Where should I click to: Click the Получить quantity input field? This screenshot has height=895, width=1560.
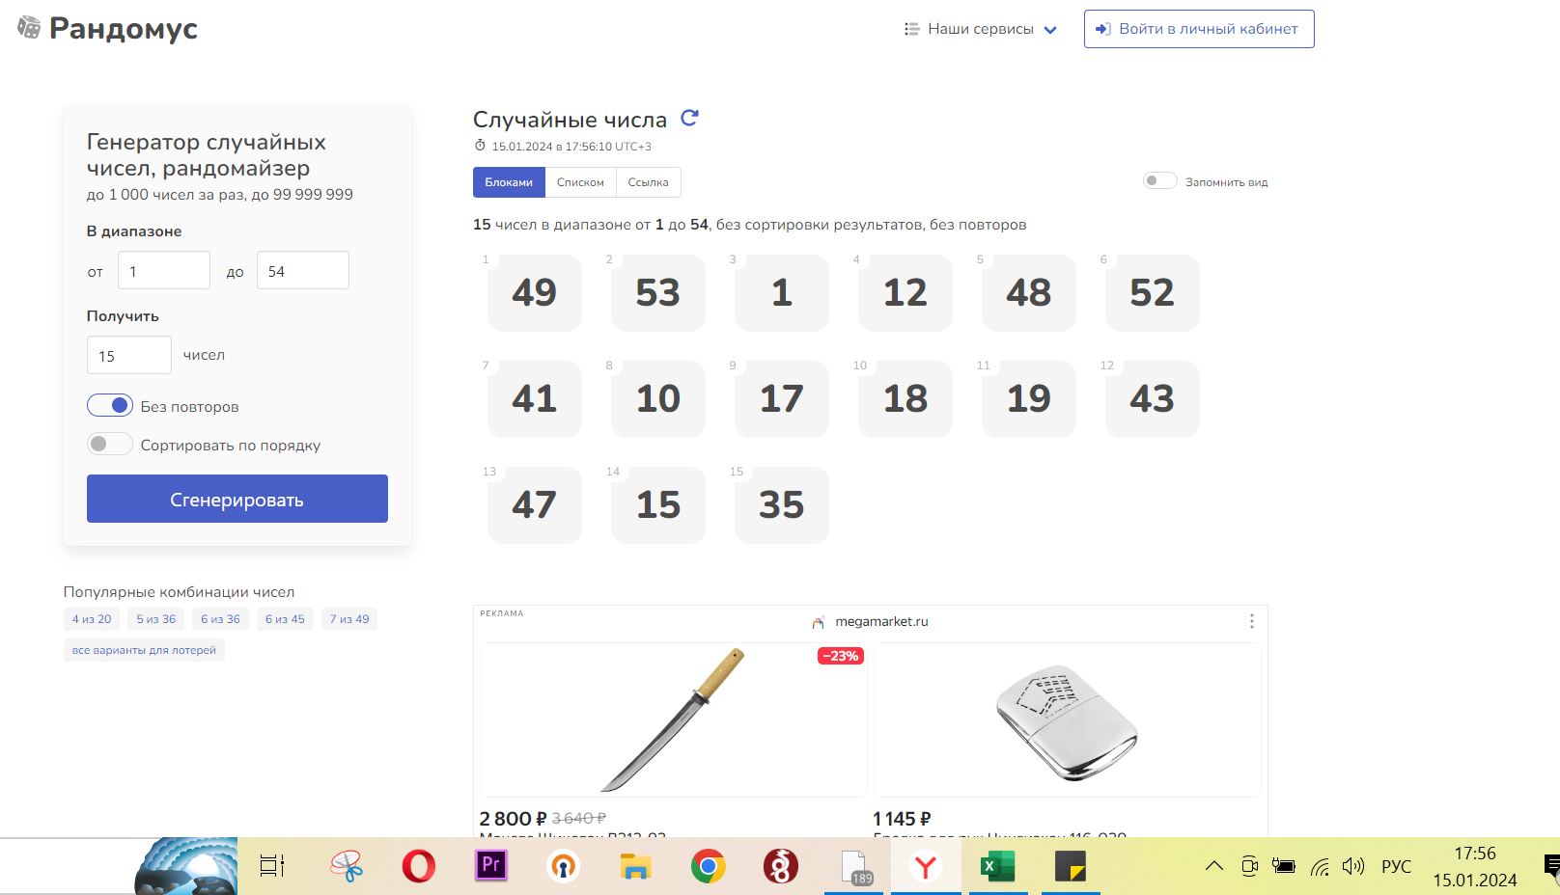[x=129, y=355]
